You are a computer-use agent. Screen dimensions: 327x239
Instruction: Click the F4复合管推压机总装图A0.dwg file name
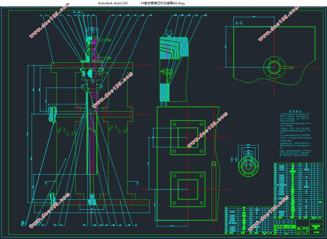pos(163,3)
